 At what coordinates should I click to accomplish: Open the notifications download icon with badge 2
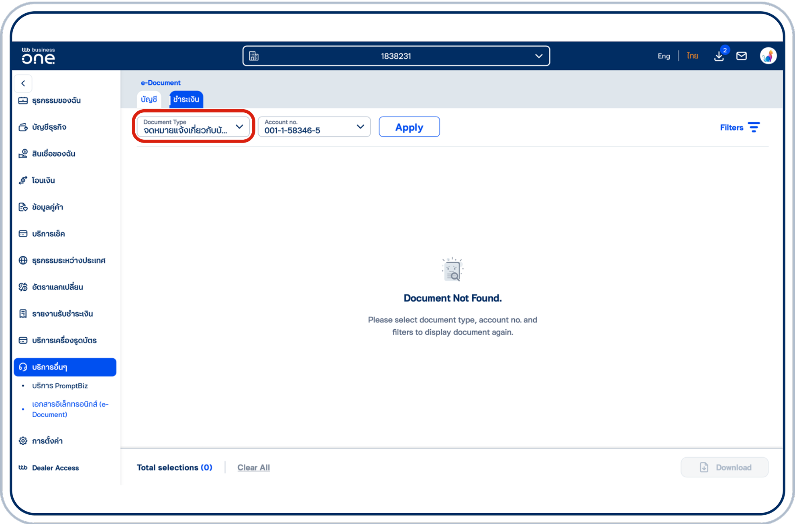coord(719,56)
